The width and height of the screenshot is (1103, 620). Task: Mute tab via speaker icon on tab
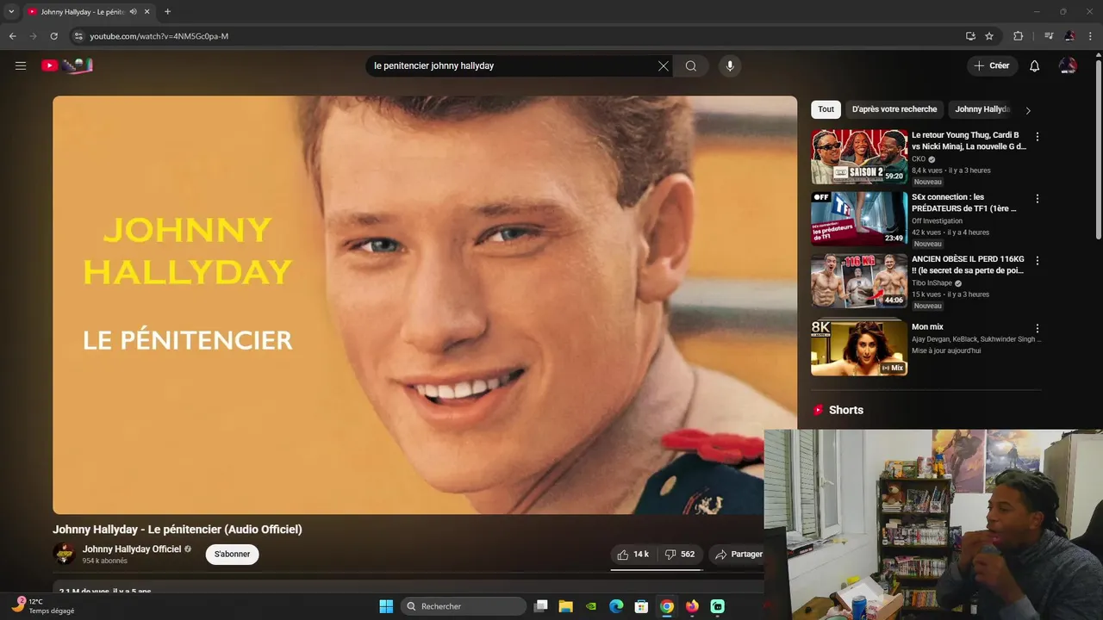134,11
